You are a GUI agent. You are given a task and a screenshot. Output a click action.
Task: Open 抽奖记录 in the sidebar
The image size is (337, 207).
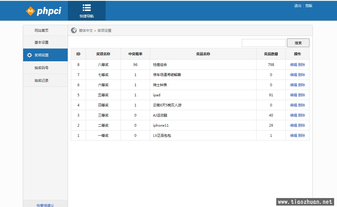coord(45,81)
